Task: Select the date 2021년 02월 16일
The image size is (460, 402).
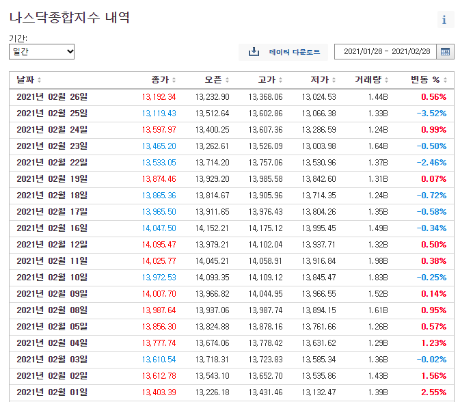Action: point(52,228)
